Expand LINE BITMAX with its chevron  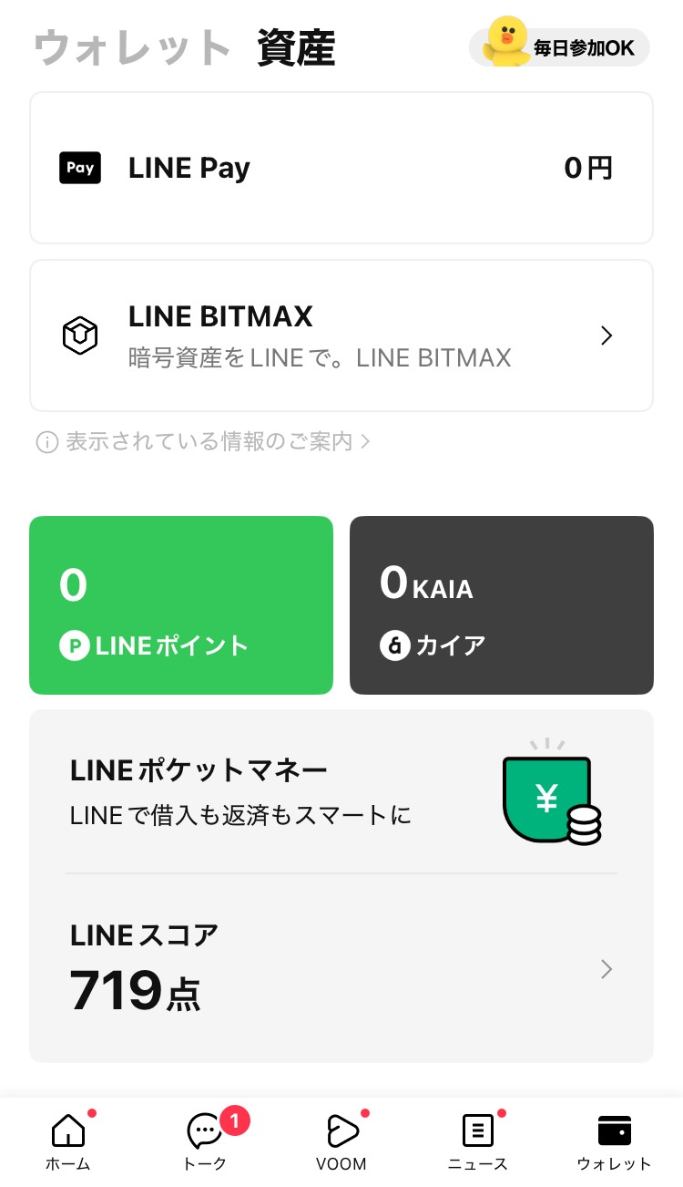[607, 335]
